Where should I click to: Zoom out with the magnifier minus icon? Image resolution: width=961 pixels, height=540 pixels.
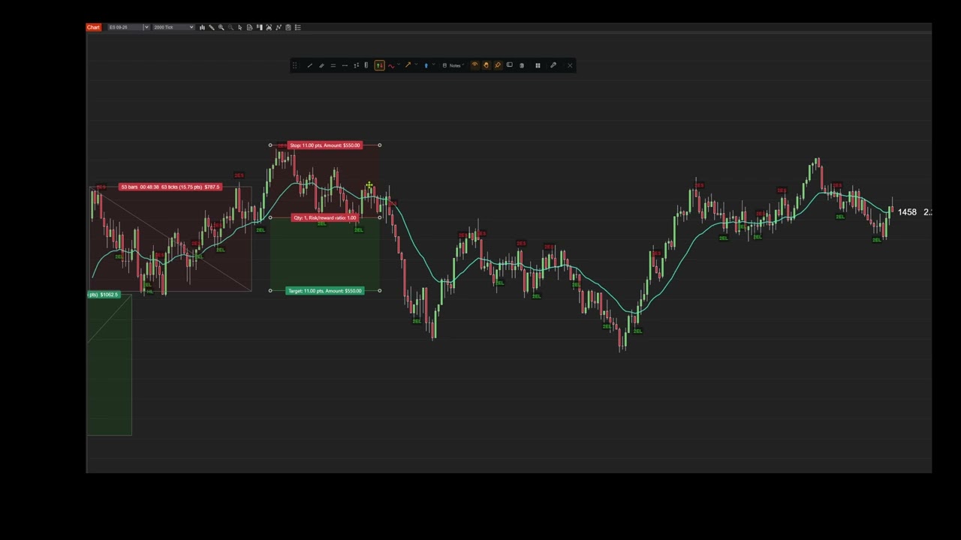(230, 27)
